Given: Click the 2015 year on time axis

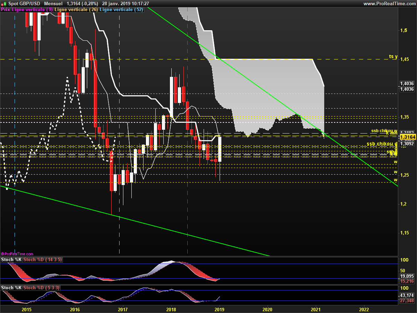Looking at the screenshot, I should (27, 309).
